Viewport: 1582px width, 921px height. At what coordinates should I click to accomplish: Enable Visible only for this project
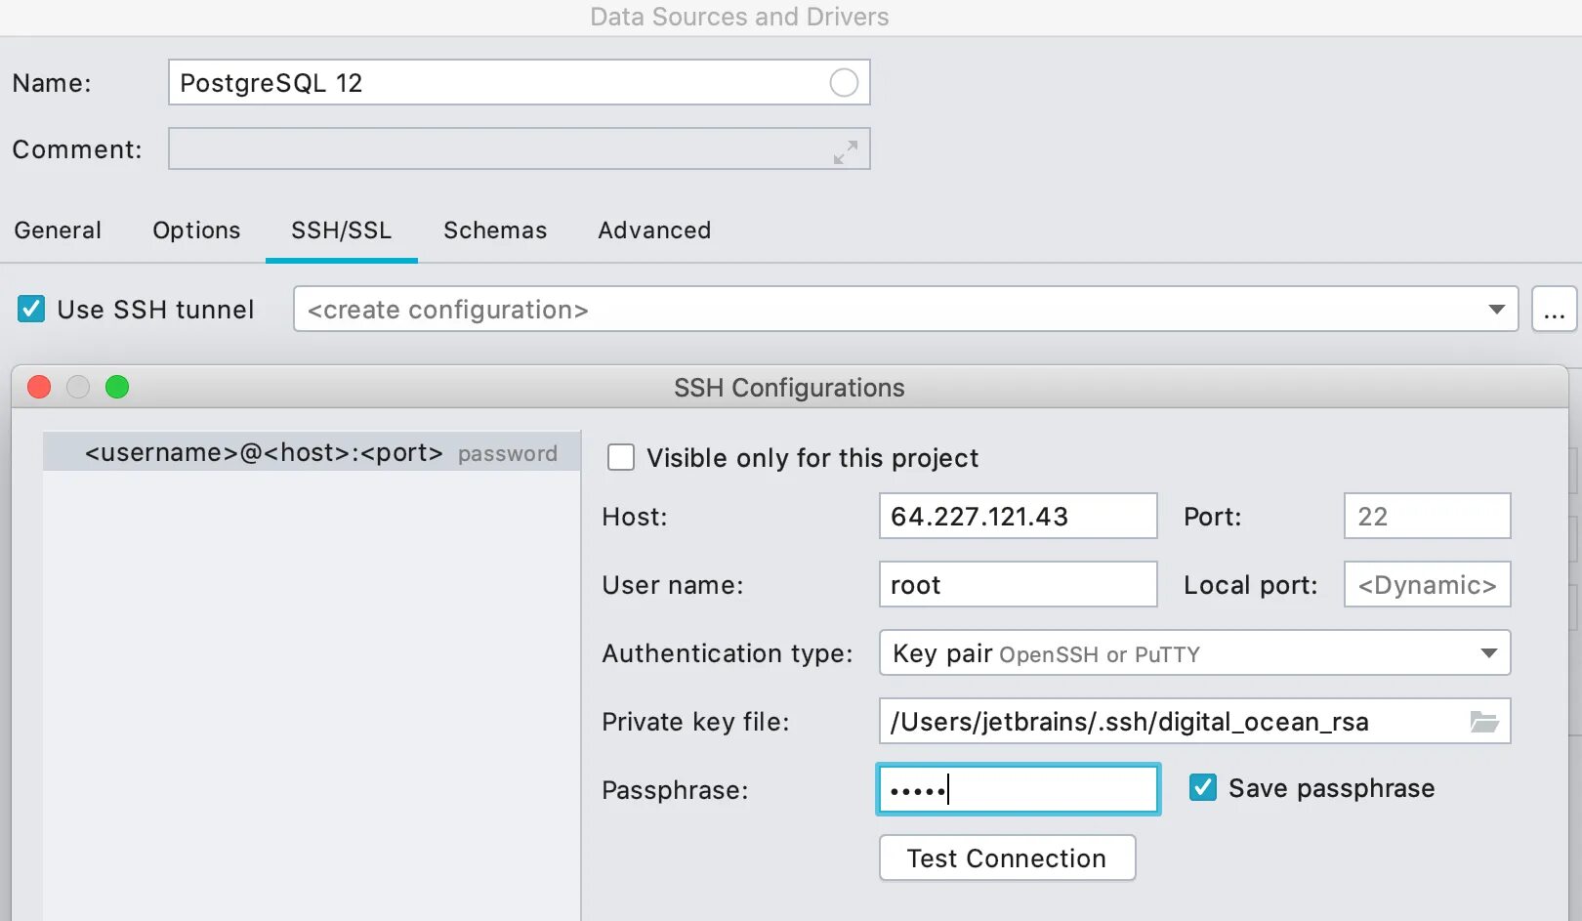click(621, 457)
